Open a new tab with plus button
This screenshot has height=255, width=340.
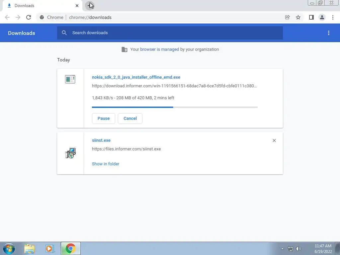pos(90,5)
